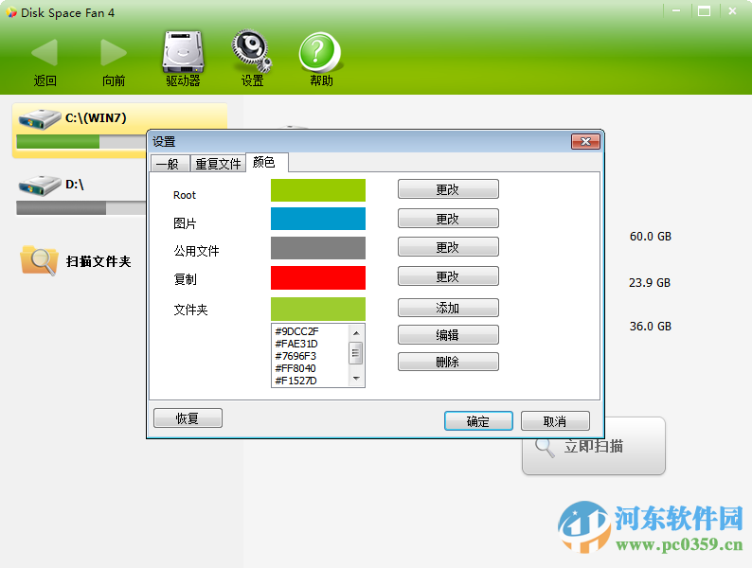Select the 颜色 tab

tap(267, 163)
